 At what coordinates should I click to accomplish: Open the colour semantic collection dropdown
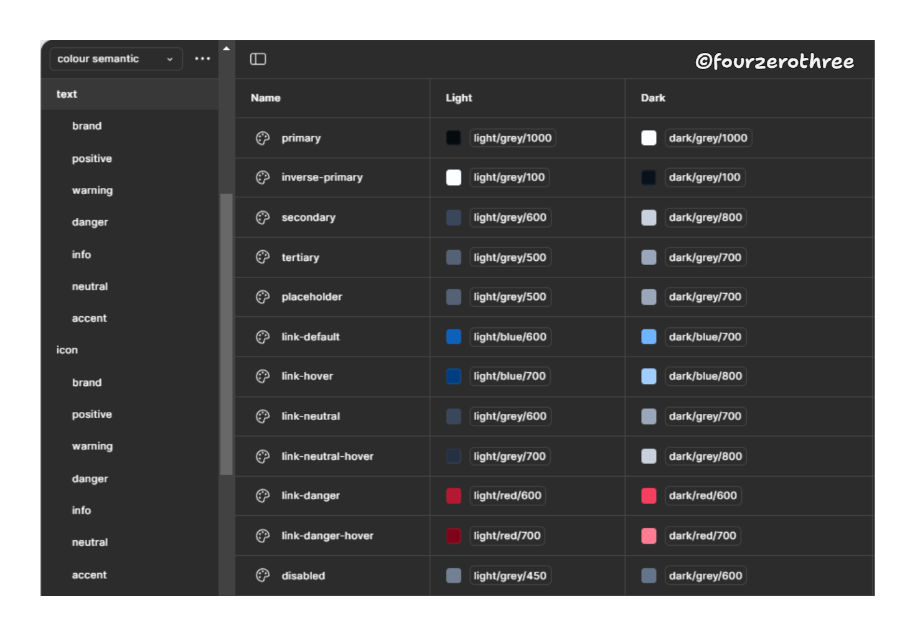click(116, 59)
